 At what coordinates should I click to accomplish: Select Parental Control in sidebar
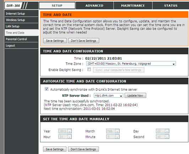click(x=21, y=39)
